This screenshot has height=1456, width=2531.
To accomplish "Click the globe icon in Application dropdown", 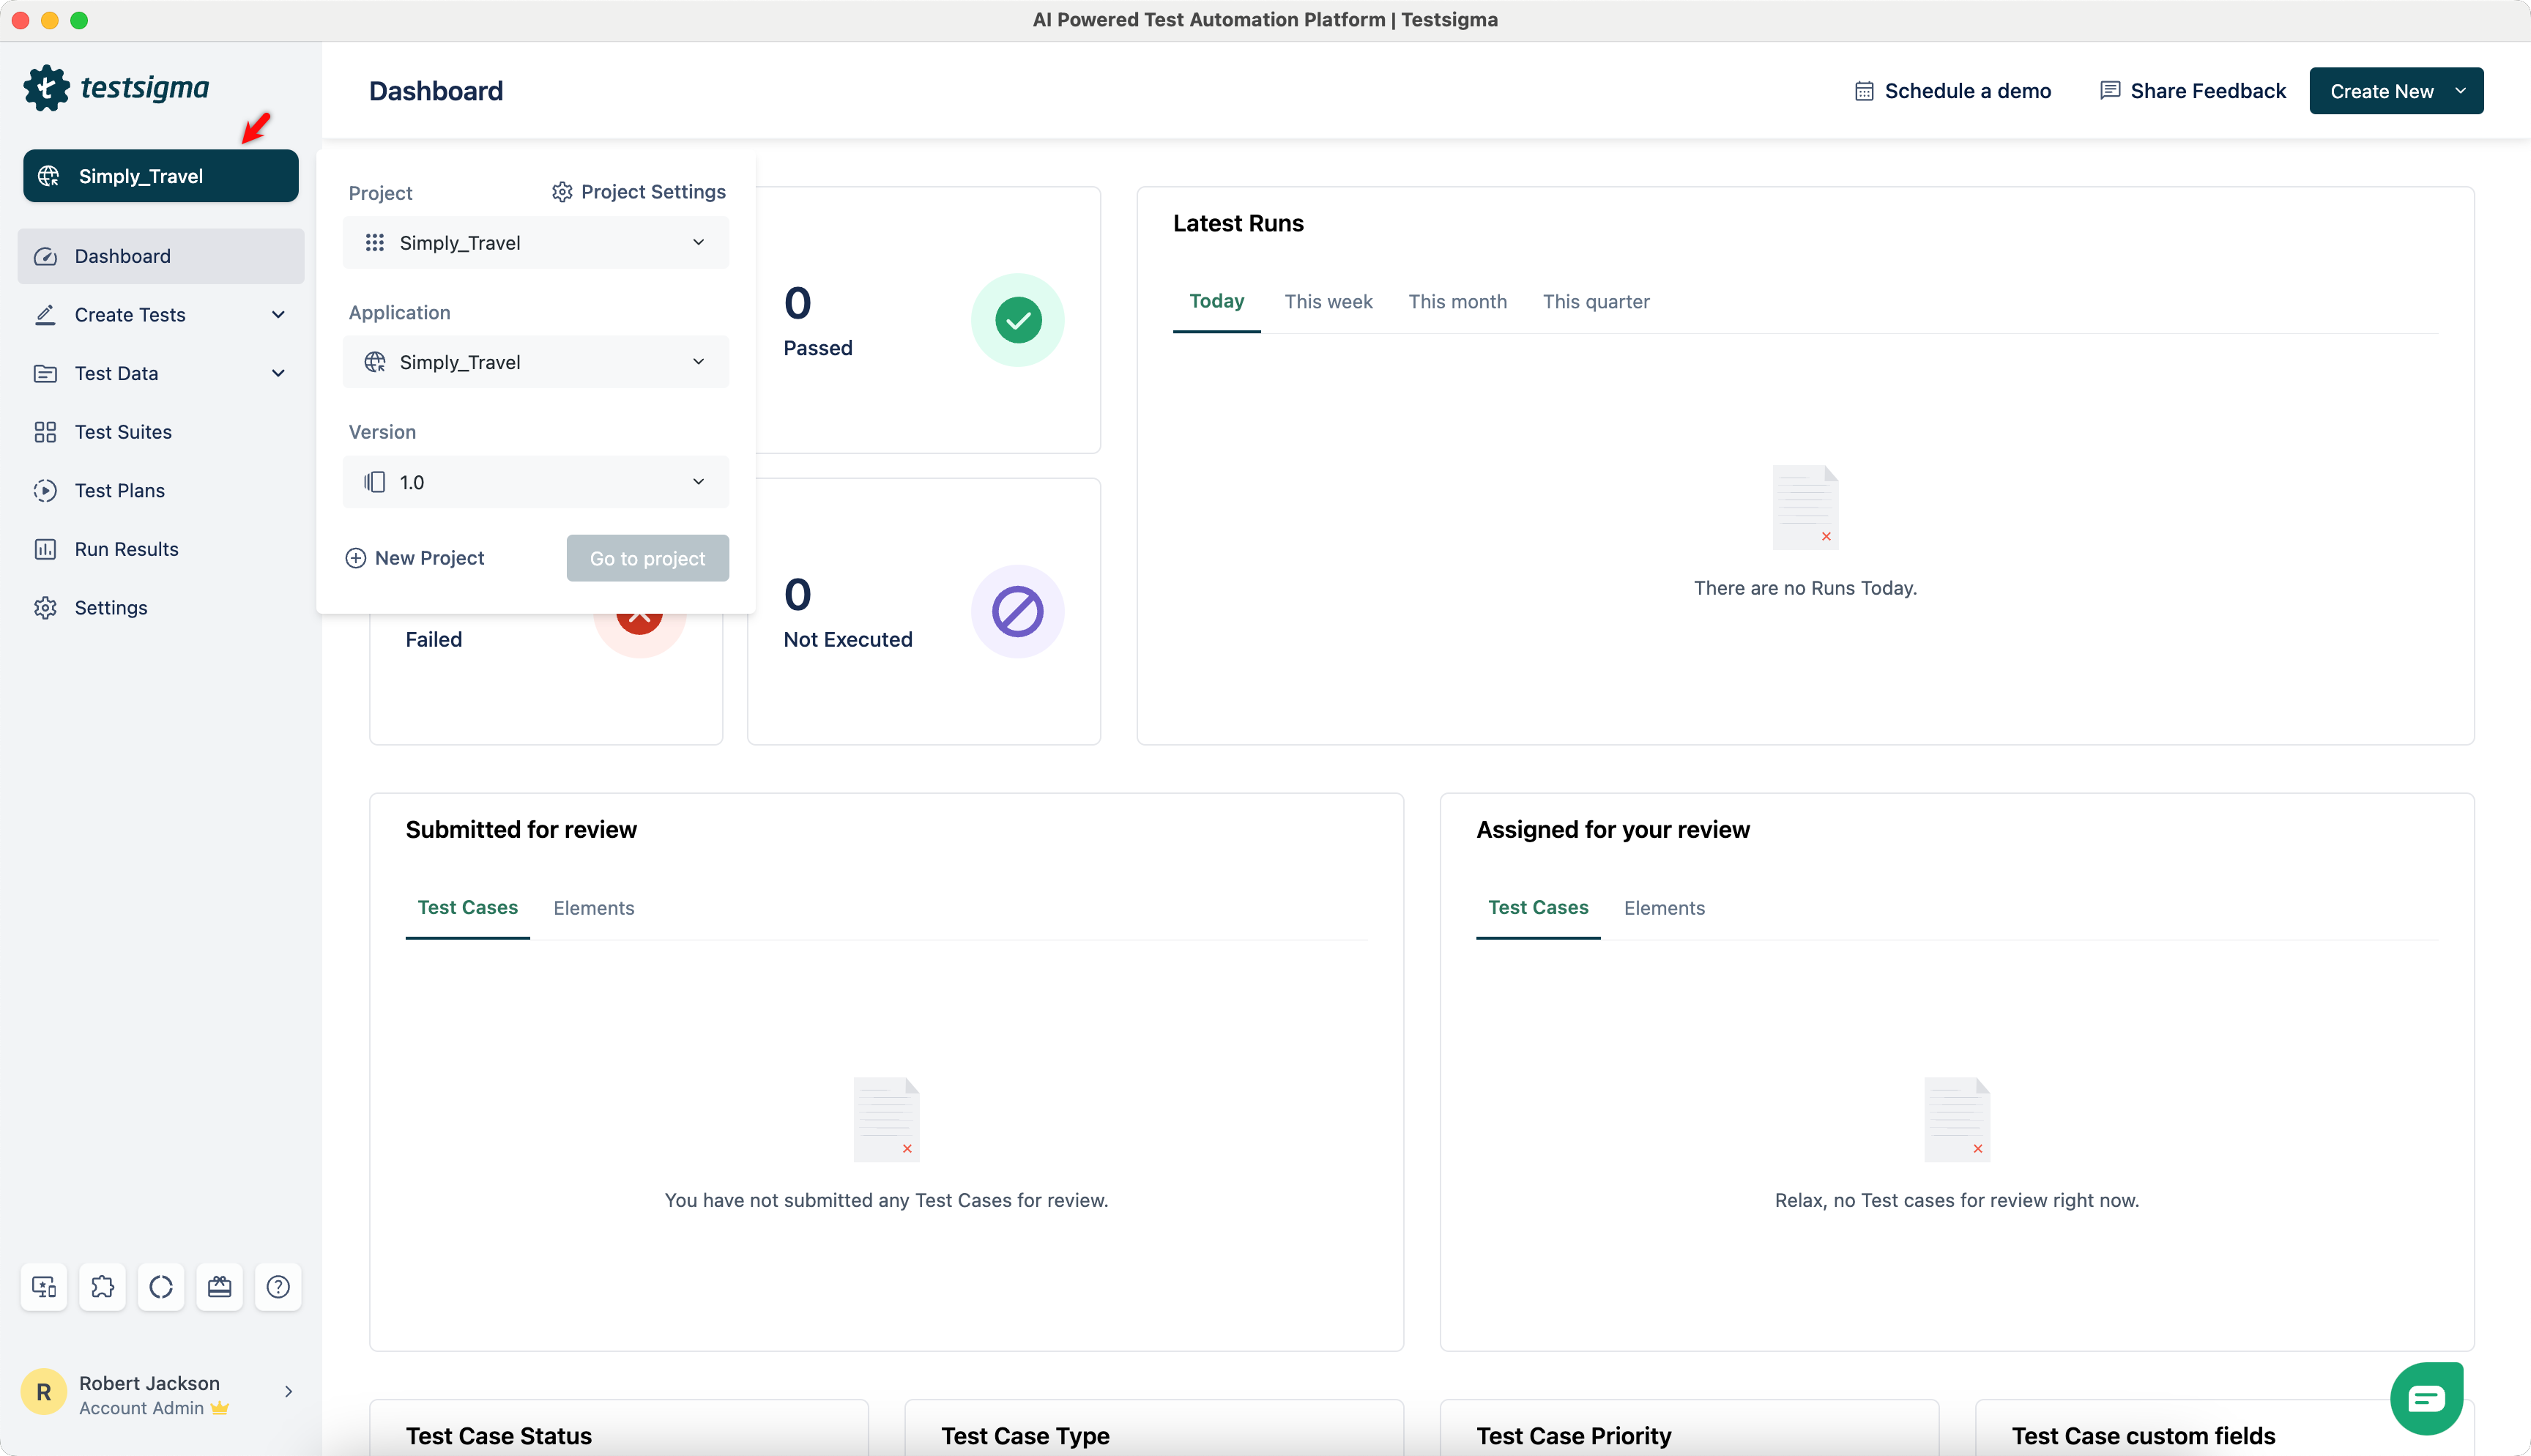I will pos(375,362).
